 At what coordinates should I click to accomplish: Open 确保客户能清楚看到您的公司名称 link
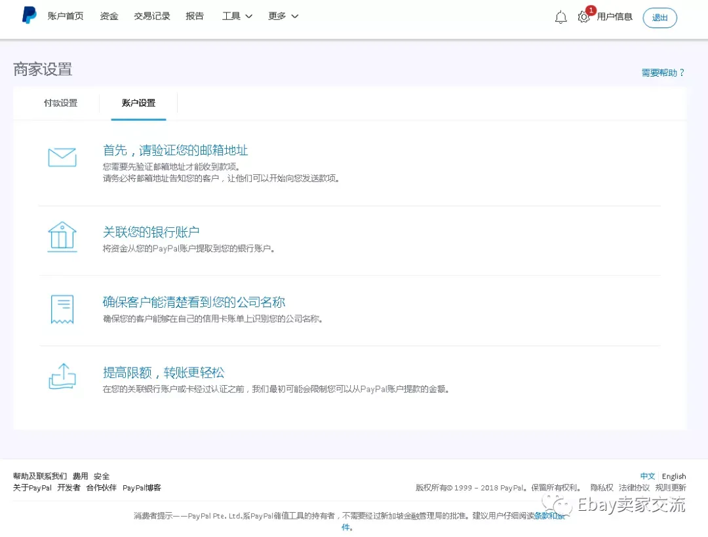(193, 302)
